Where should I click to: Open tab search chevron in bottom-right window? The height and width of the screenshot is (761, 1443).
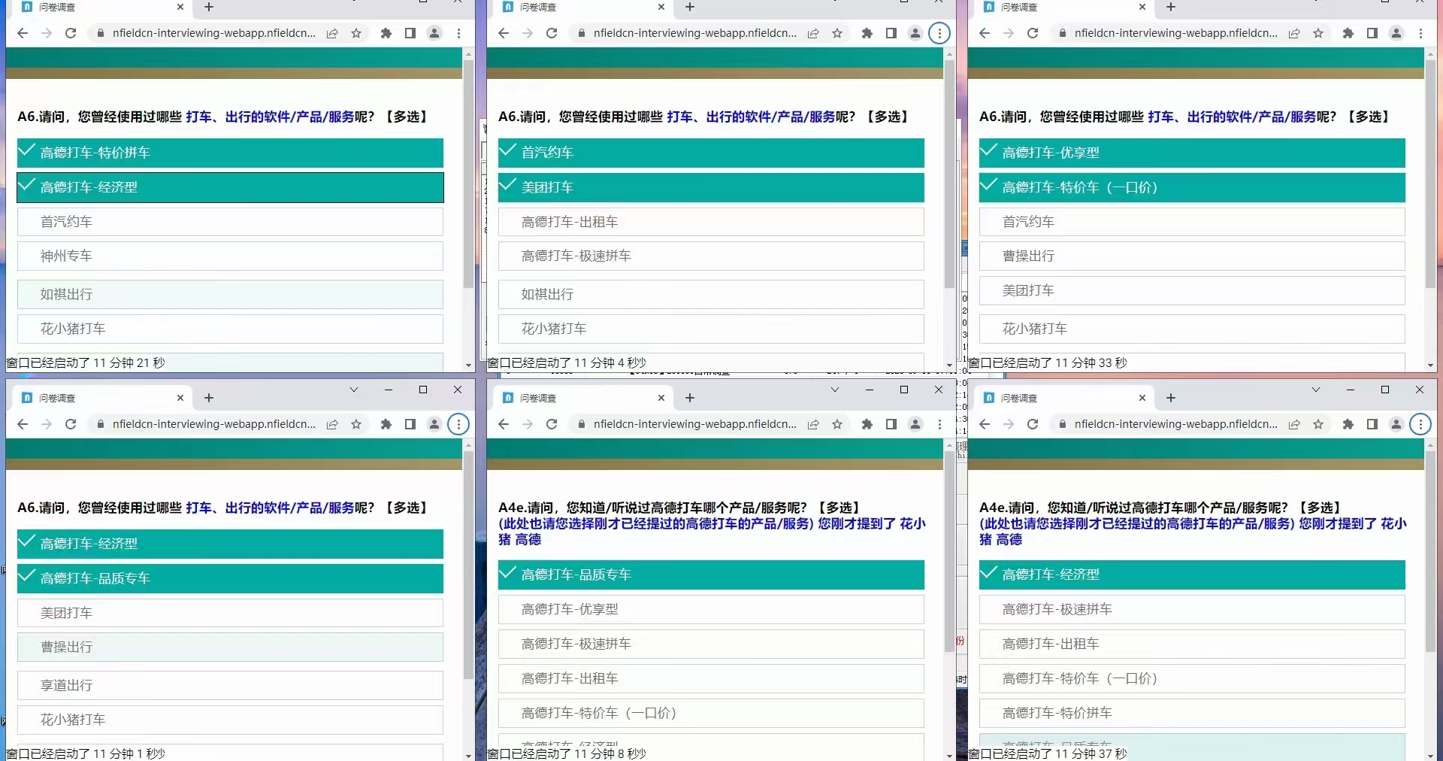pyautogui.click(x=1316, y=390)
